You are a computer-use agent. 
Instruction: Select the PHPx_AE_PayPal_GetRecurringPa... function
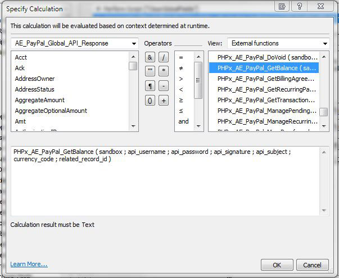pyautogui.click(x=264, y=89)
